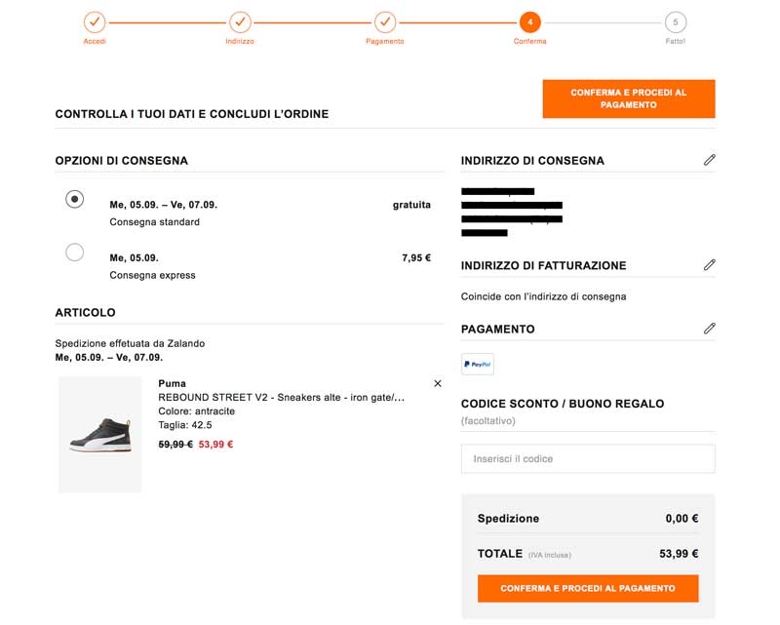Screen dimensions: 780x625
Task: Open the Puma sneaker product thumbnail
Action: coord(100,434)
